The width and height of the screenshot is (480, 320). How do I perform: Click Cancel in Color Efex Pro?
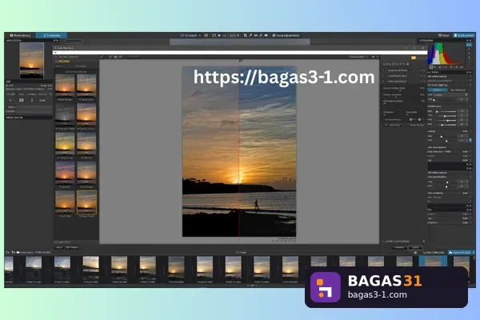399,247
